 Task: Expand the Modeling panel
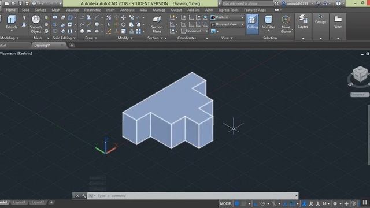coord(9,38)
